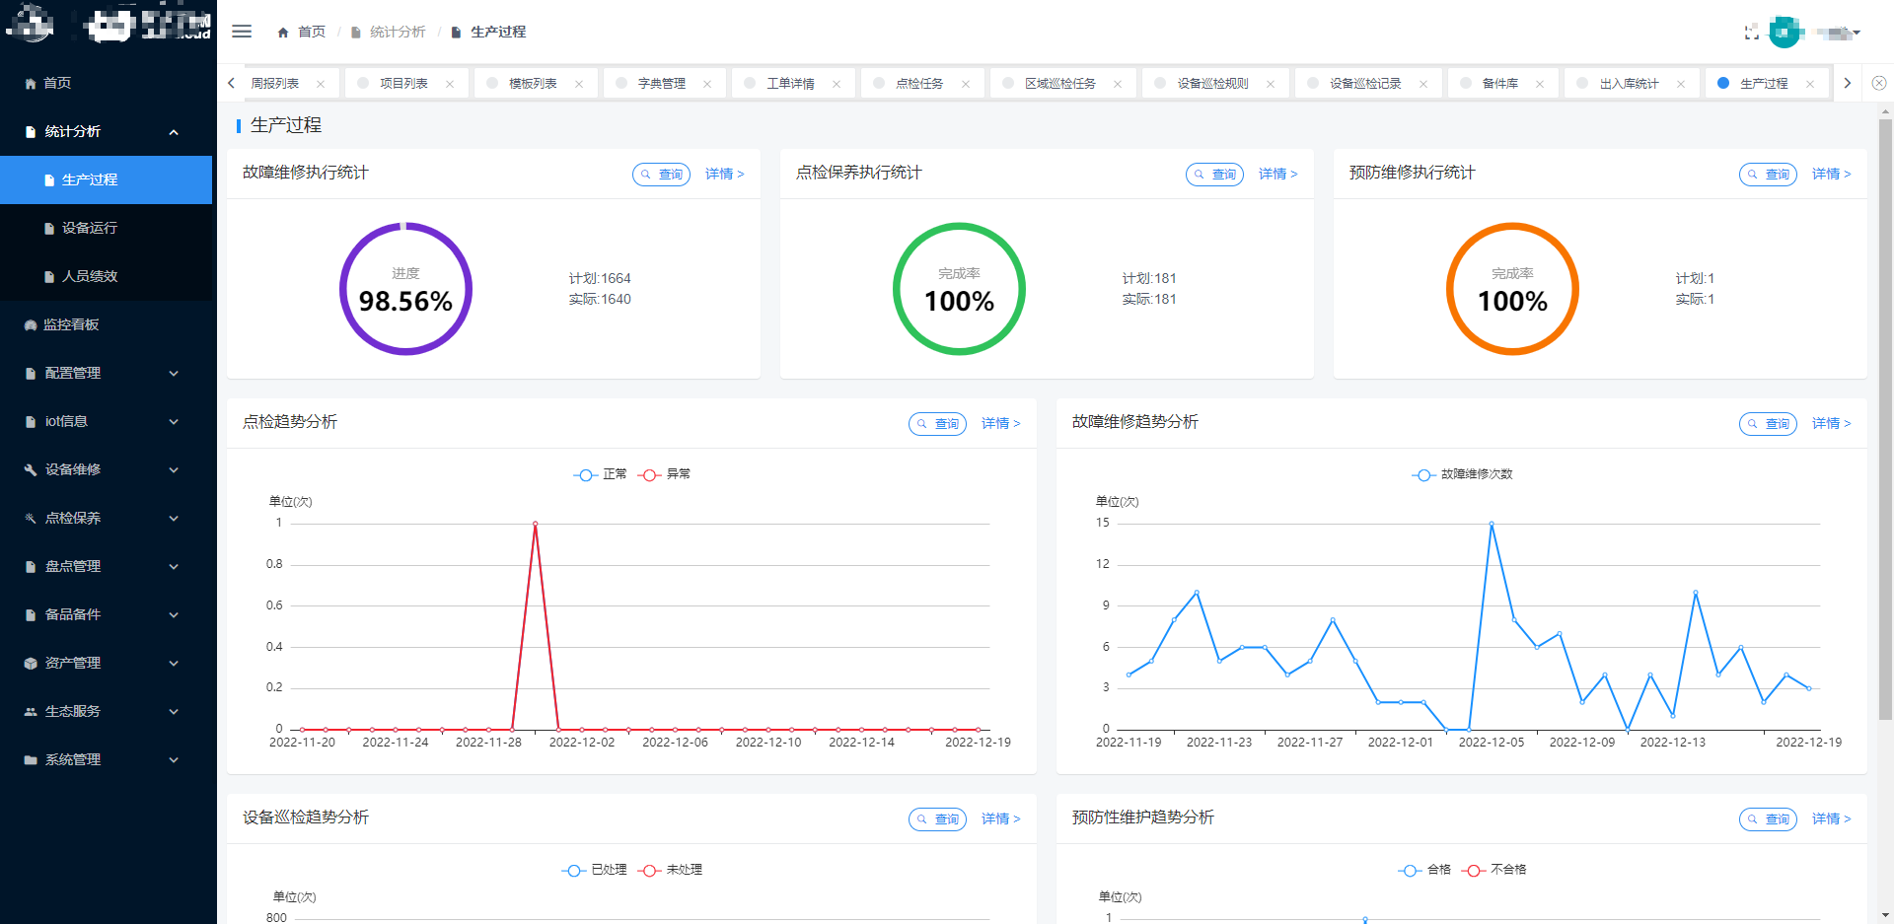Close the 工单详情 tab
The image size is (1894, 924).
tap(837, 84)
